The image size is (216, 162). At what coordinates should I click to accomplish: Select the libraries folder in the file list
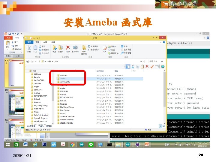click(62, 104)
